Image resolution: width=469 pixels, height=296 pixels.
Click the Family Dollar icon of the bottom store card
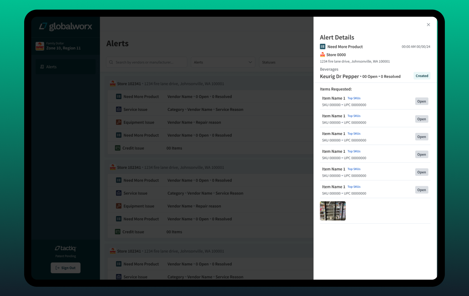point(113,251)
